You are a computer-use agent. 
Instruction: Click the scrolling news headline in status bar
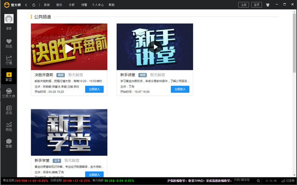pos(199,181)
